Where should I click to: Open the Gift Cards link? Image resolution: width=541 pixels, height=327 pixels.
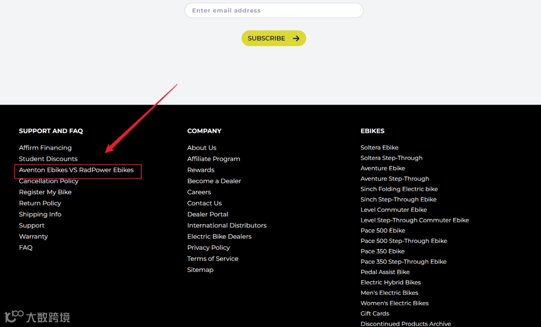click(375, 313)
